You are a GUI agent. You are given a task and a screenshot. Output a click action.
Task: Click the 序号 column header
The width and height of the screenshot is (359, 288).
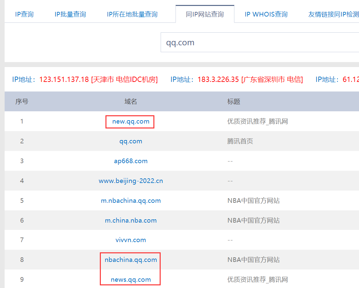point(22,101)
